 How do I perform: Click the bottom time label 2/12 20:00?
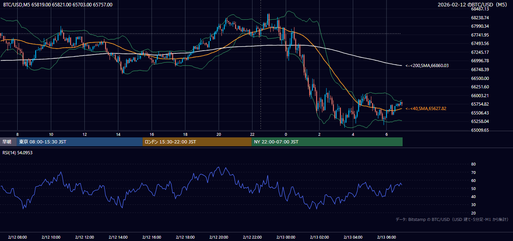click(218, 237)
